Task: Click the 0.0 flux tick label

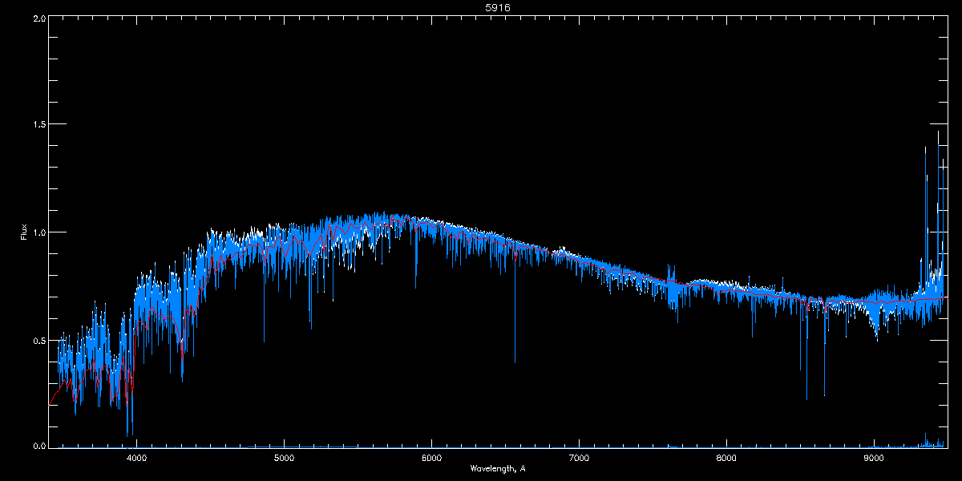Action: (38, 447)
